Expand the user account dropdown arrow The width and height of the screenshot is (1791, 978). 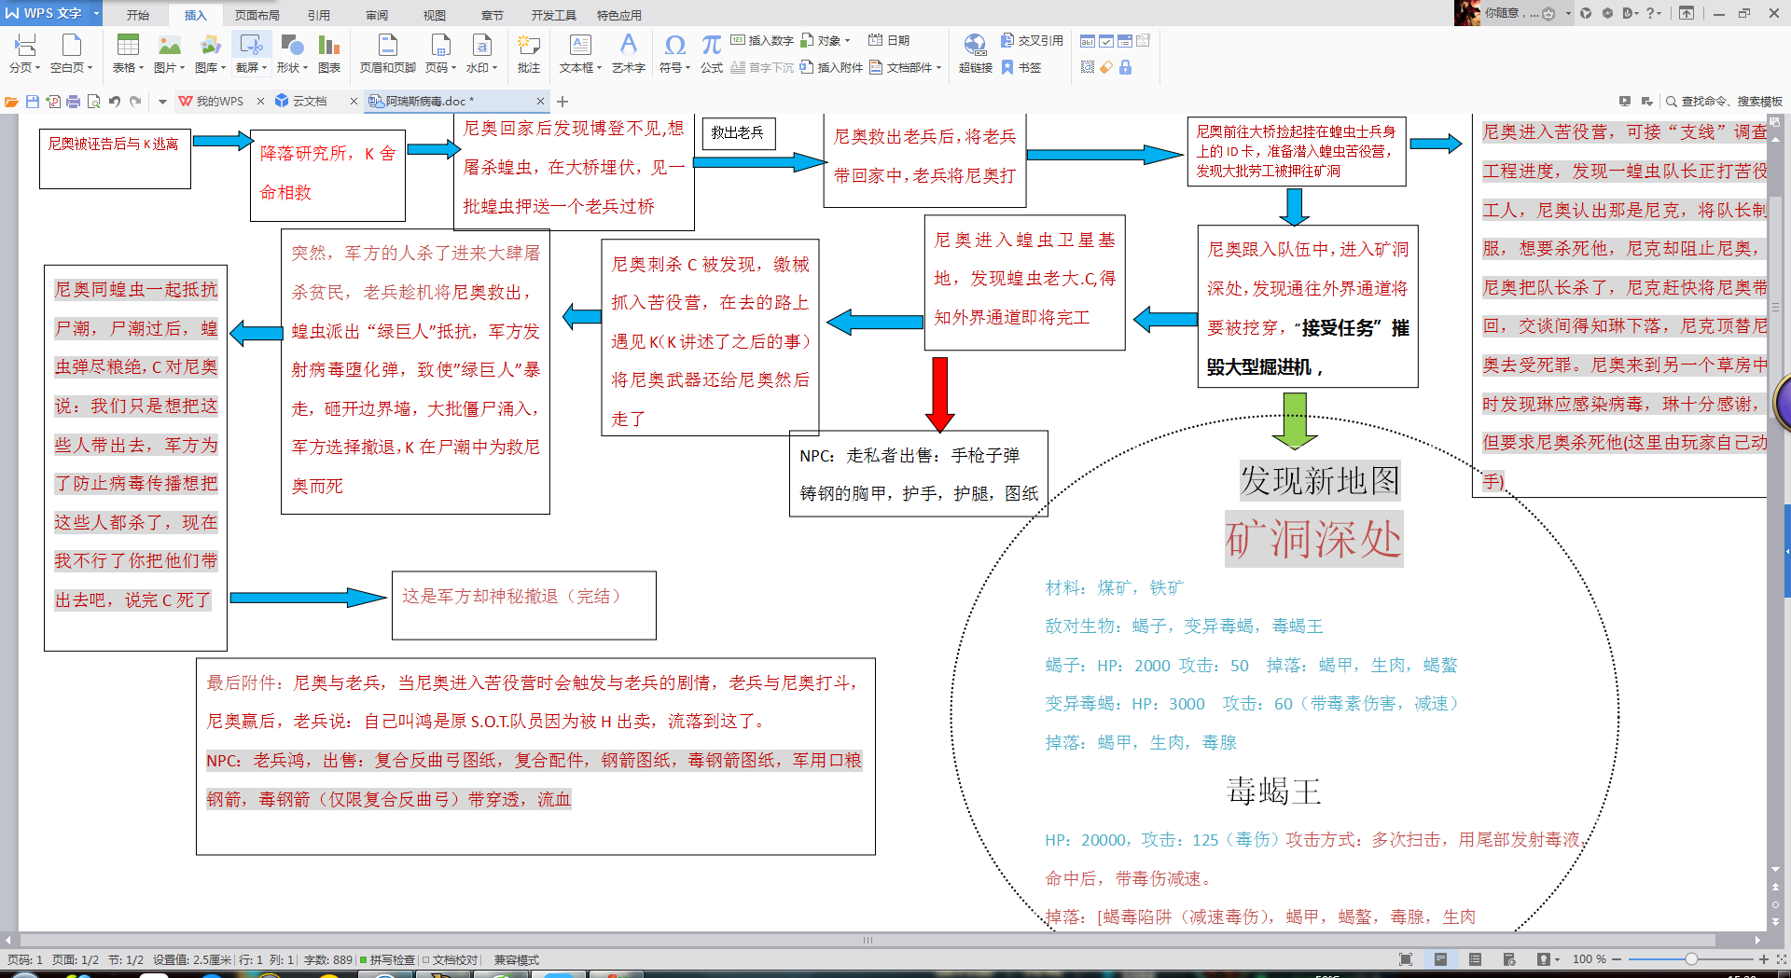tap(1567, 13)
